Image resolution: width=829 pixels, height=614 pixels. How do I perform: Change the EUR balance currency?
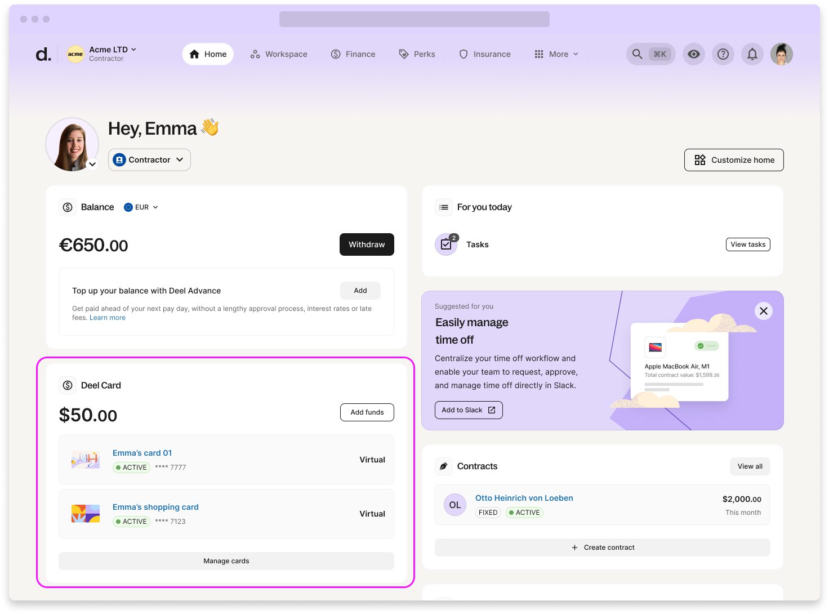(141, 207)
